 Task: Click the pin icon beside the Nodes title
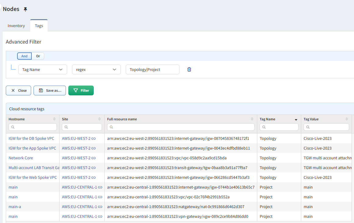[25, 9]
